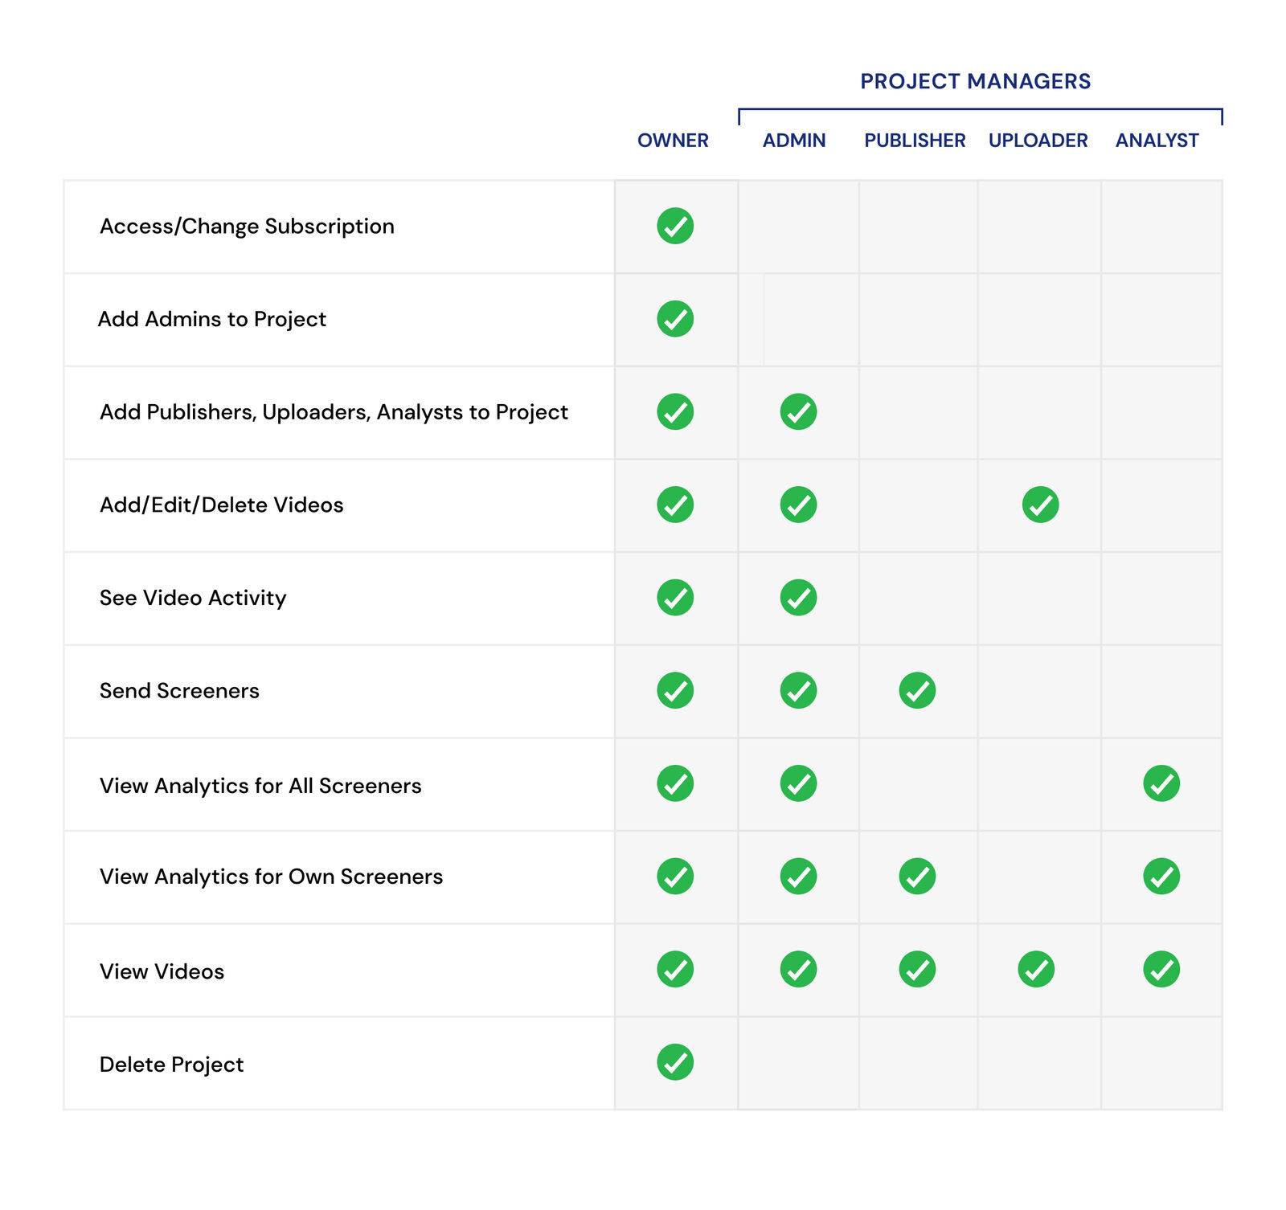Select the UPLOADER column header
The width and height of the screenshot is (1286, 1210).
click(1038, 141)
